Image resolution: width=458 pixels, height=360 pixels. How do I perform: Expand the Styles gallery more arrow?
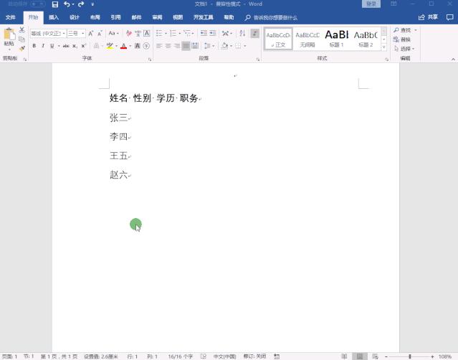coord(383,47)
